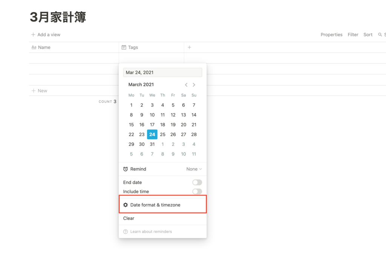Pick March 22 in the calendar

[132, 134]
